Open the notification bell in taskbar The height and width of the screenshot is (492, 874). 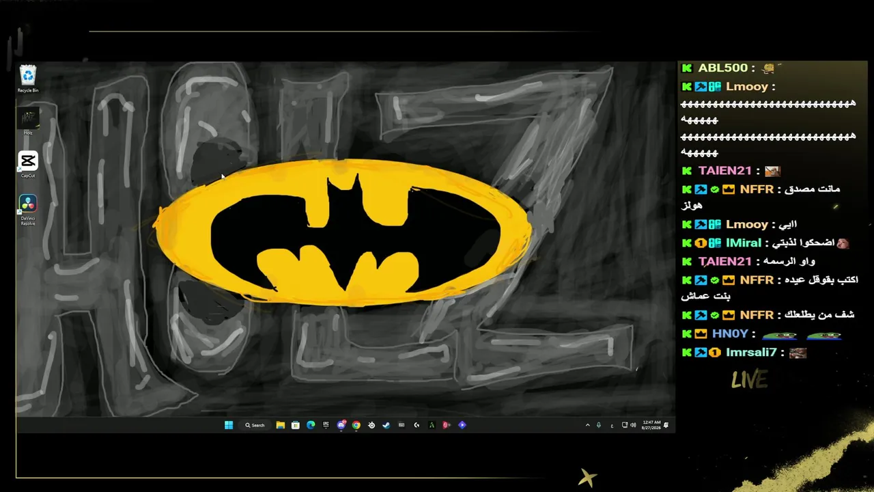(x=666, y=425)
